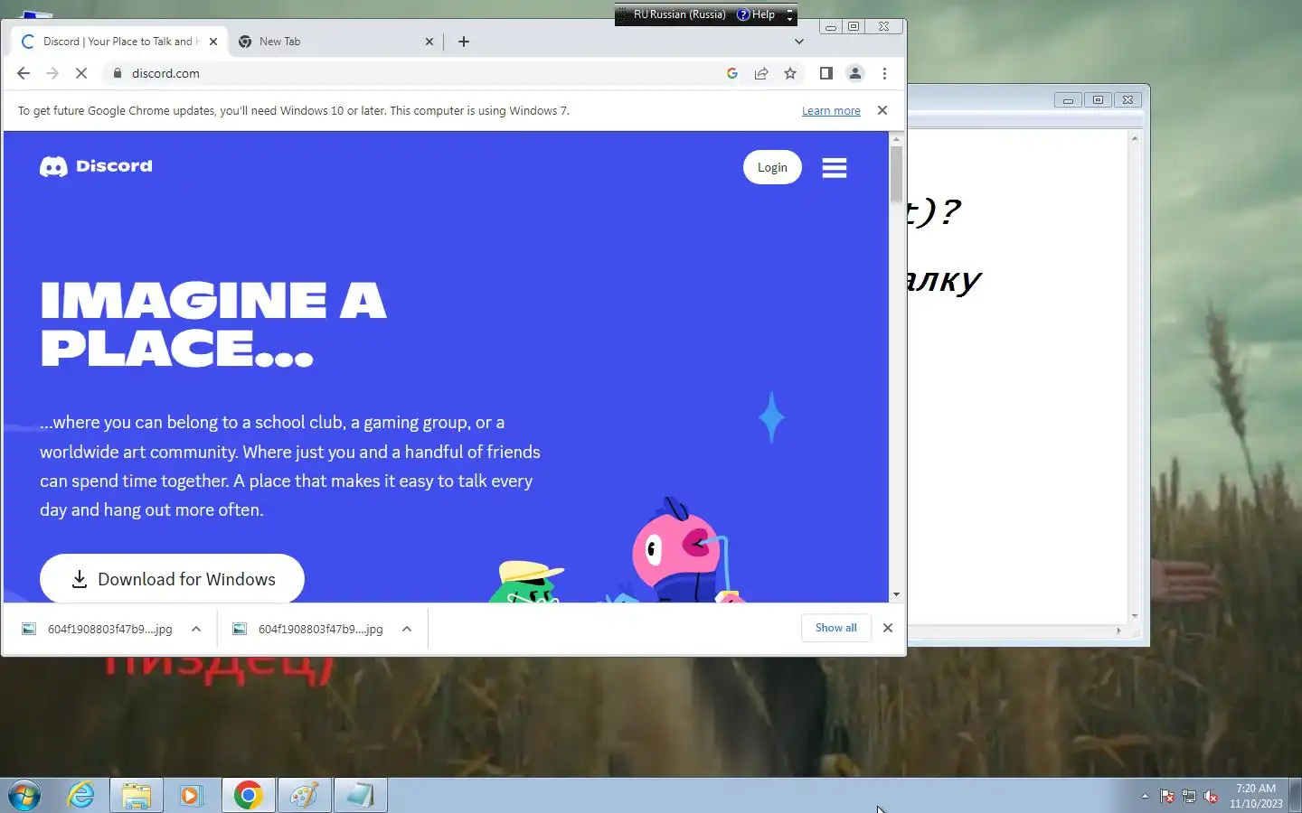Click the scroll-up arrow of the Discord page
Viewport: 1302px width, 813px height.
[x=896, y=138]
